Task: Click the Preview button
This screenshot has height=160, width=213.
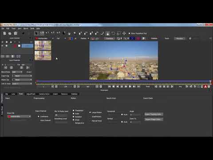Action: point(180,39)
